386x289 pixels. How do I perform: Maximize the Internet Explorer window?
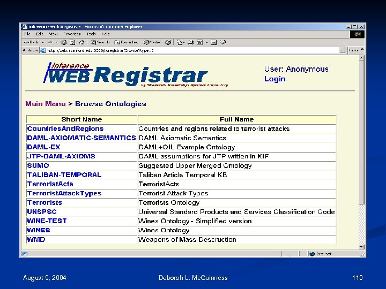point(355,27)
